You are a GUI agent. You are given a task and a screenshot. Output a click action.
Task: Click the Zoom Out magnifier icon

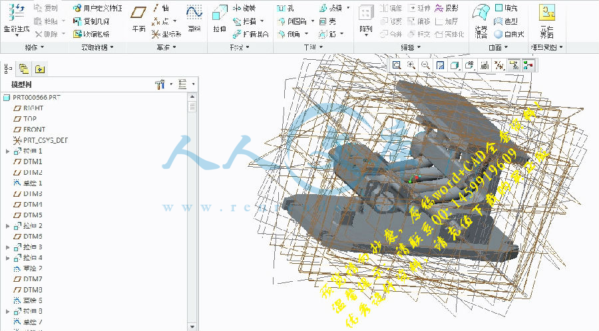click(x=425, y=66)
